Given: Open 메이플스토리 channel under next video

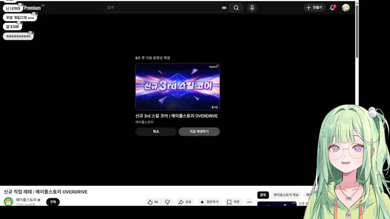Looking at the screenshot, I should point(145,122).
